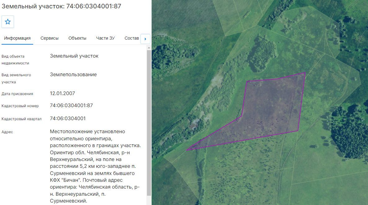
Task: Open the Информация tab
Action: coord(17,38)
